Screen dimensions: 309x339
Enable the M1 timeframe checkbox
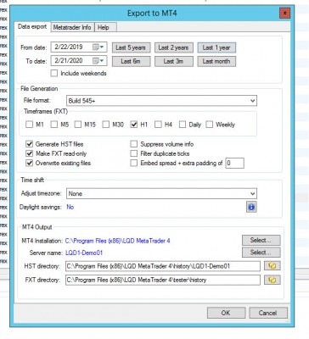(29, 125)
